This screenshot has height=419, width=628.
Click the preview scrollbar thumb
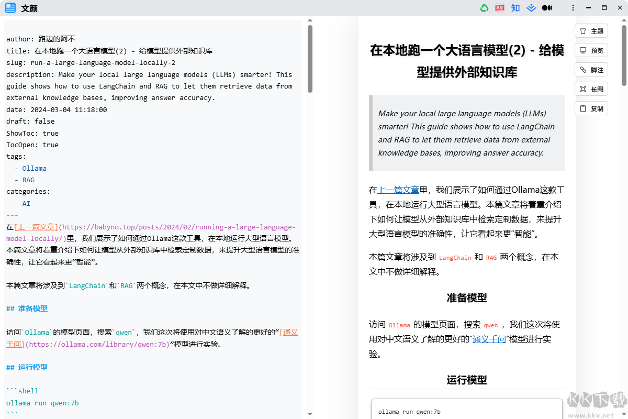point(624,55)
